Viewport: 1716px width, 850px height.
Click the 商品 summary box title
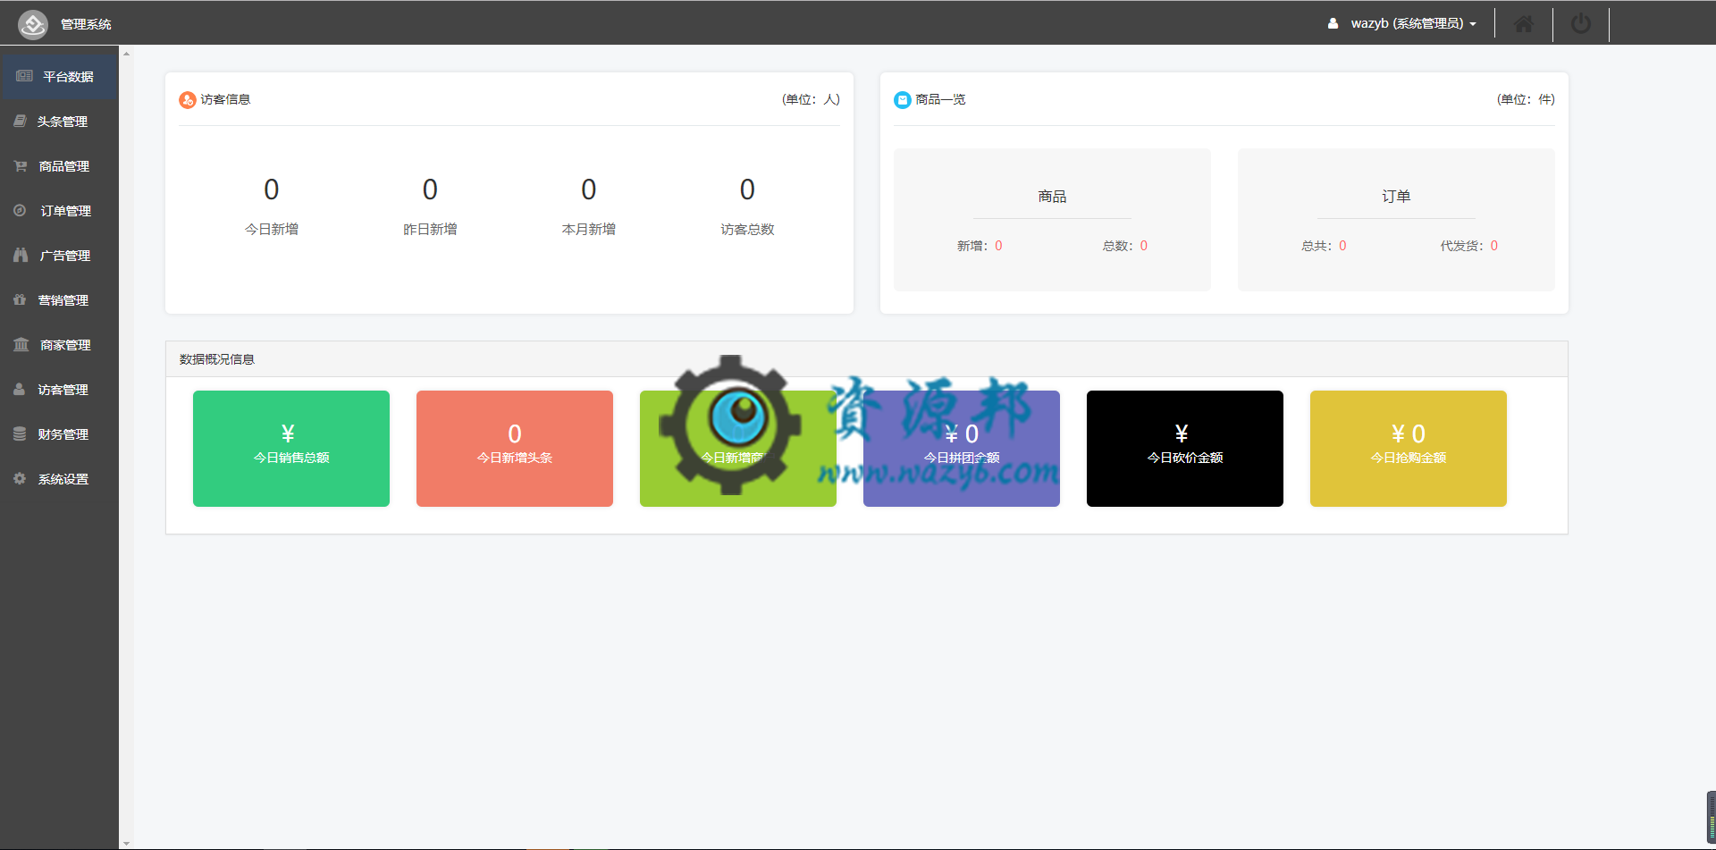point(1052,197)
